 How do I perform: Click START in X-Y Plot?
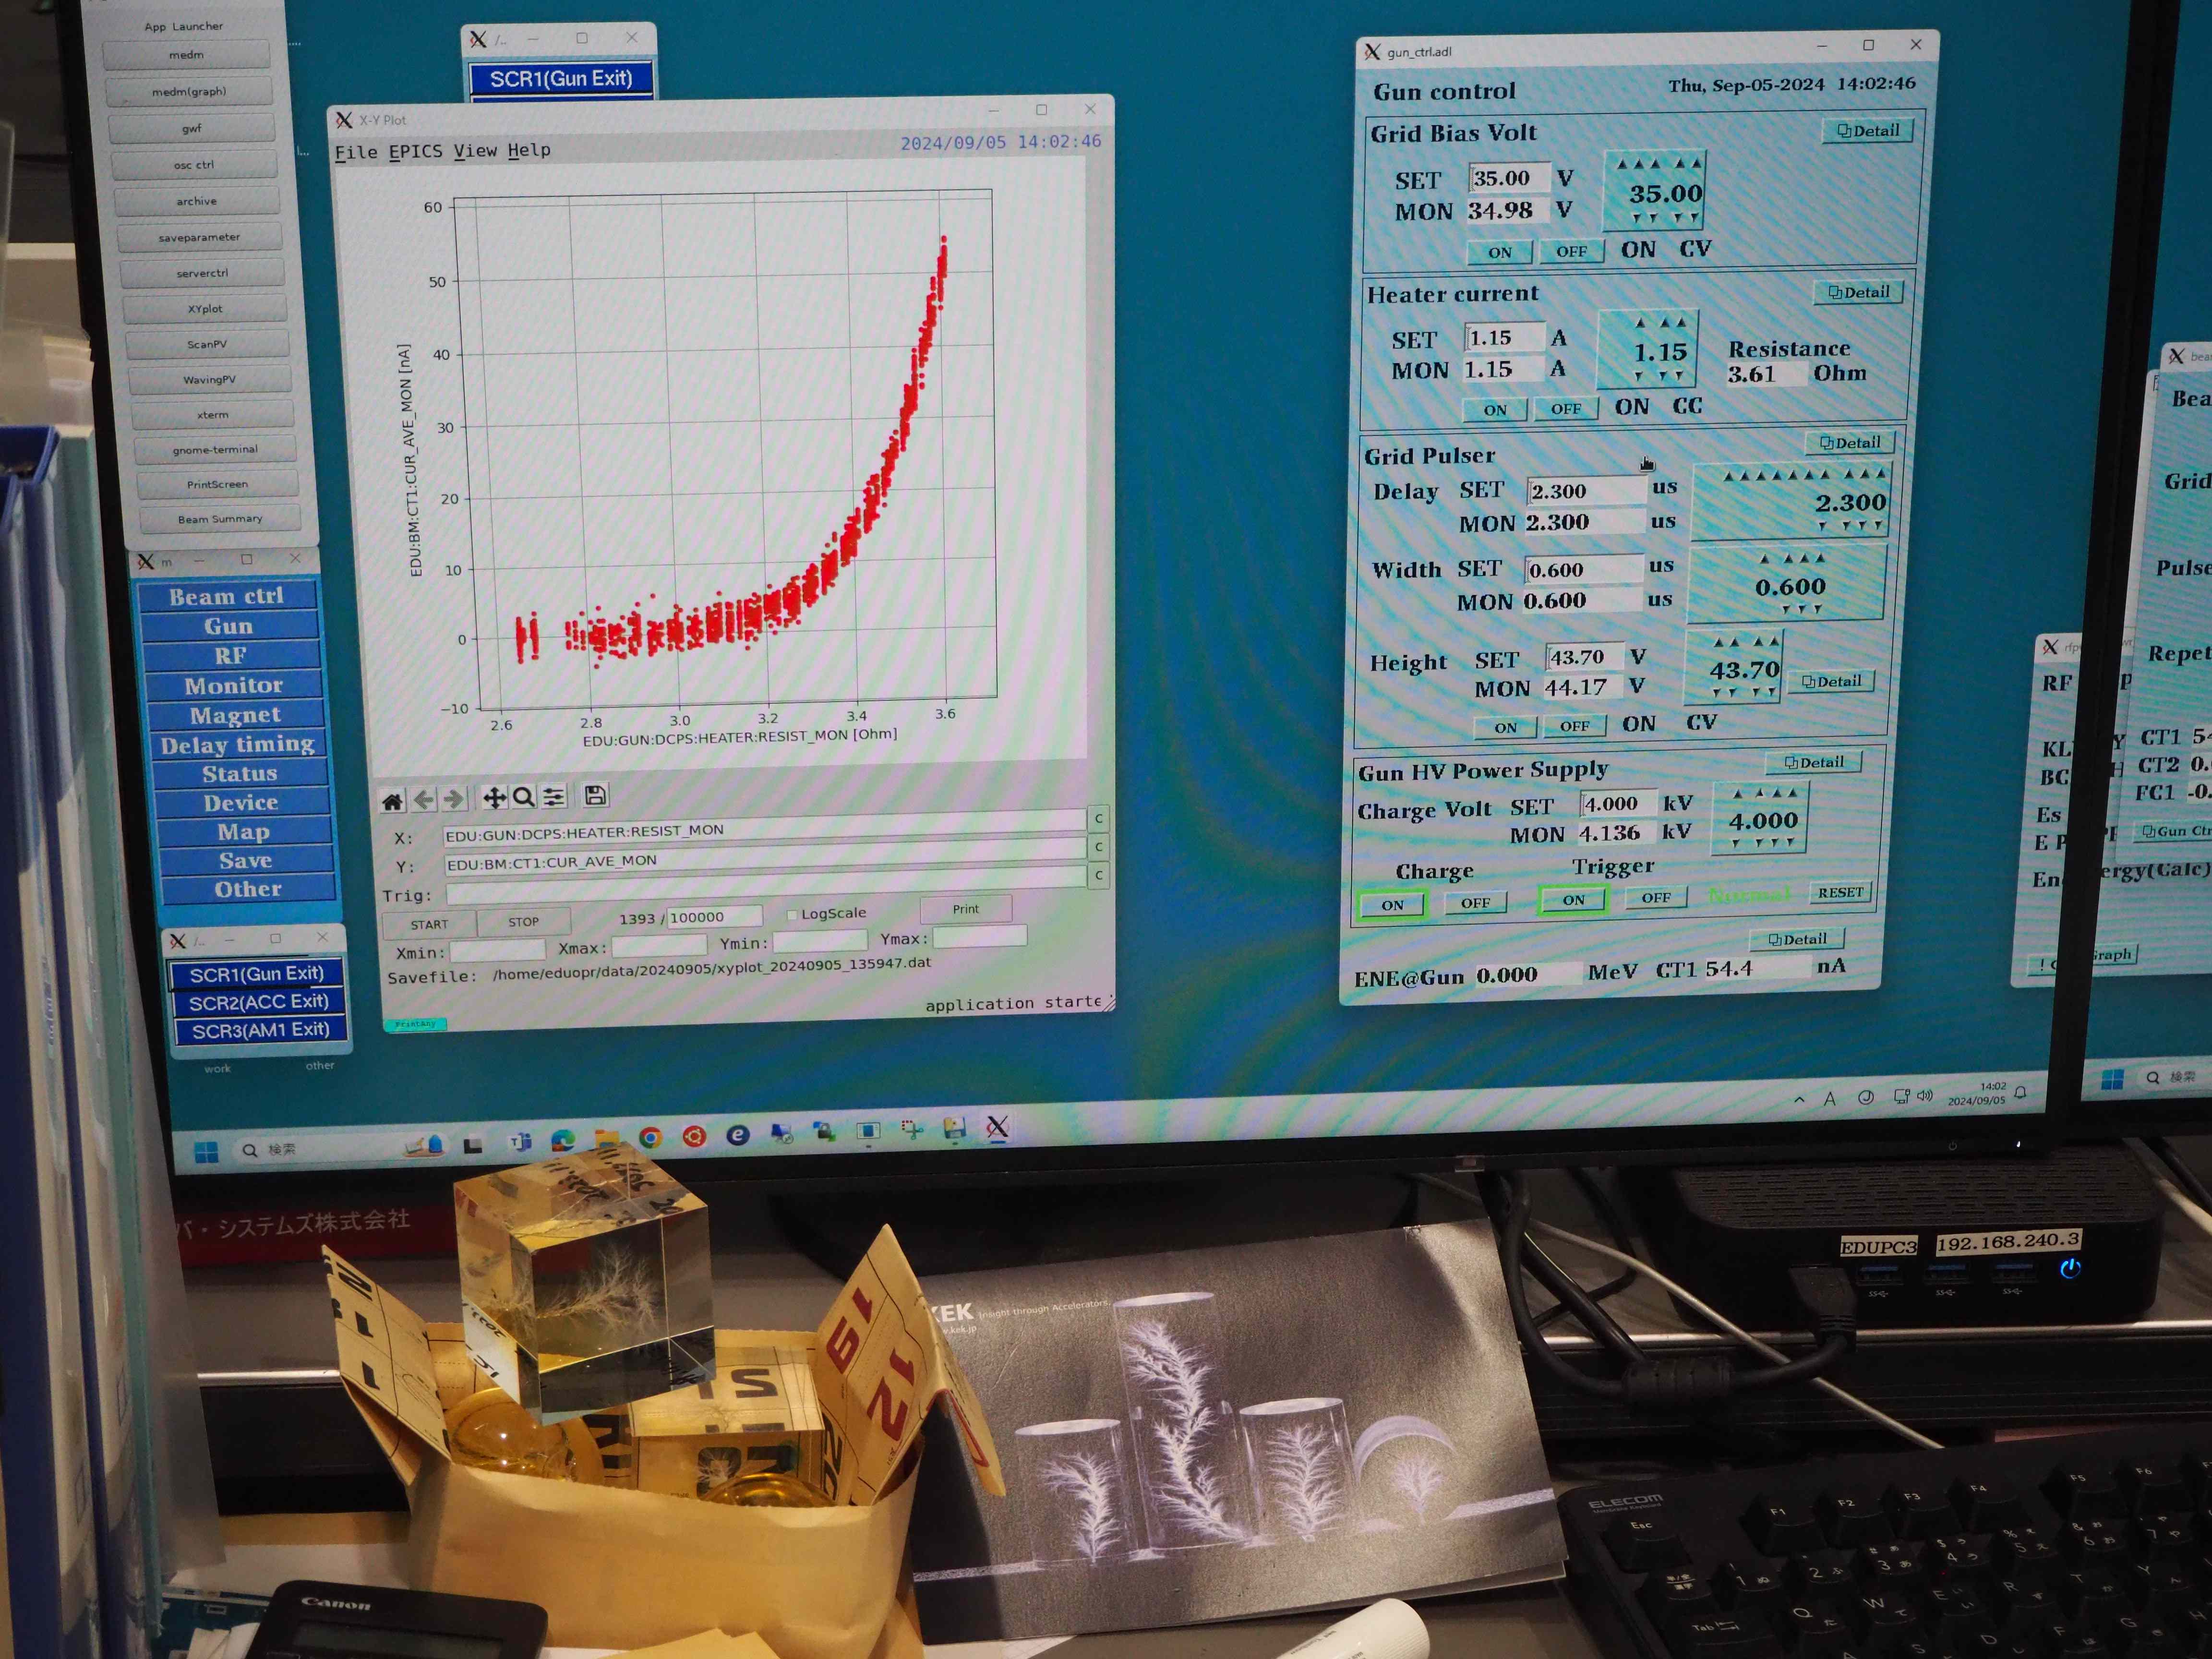click(429, 924)
